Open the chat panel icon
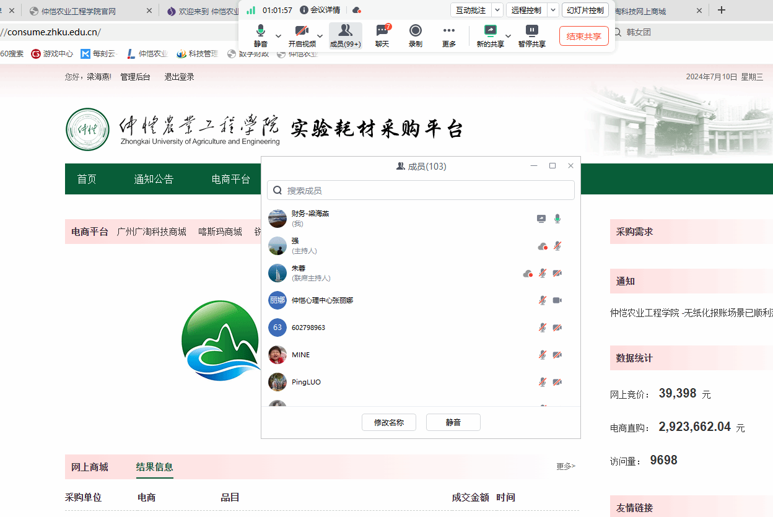Image resolution: width=773 pixels, height=517 pixels. click(382, 32)
